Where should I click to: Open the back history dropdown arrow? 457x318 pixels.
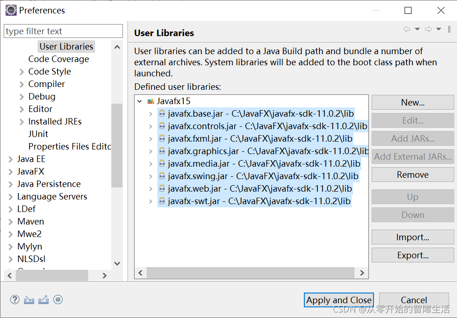point(418,29)
